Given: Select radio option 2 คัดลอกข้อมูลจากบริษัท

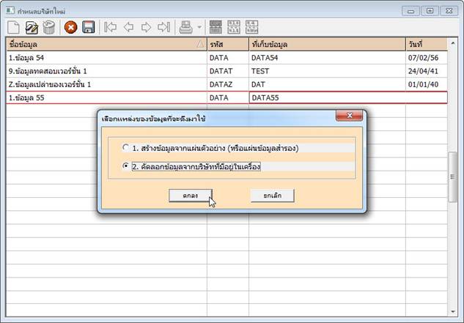Looking at the screenshot, I should click(126, 166).
